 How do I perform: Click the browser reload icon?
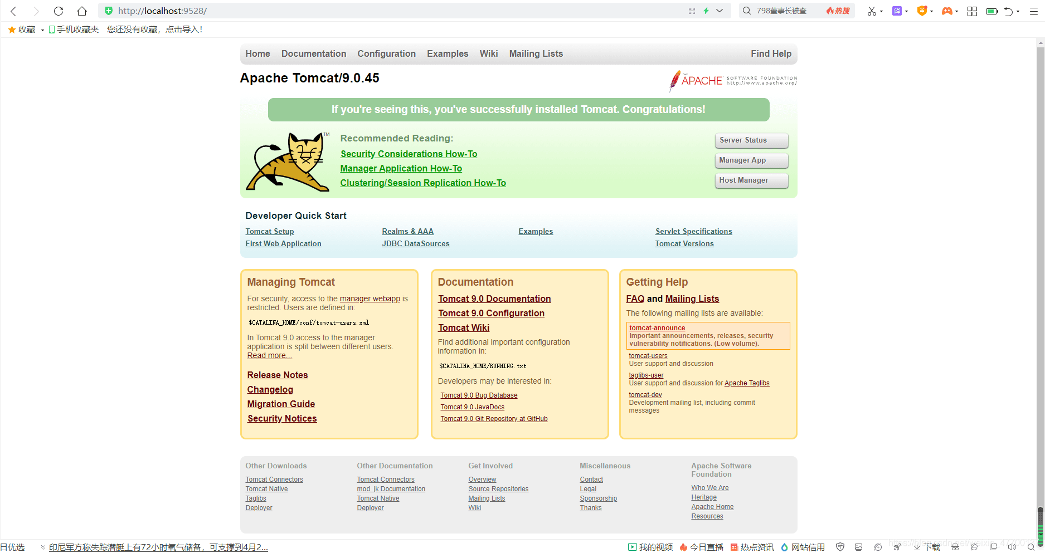59,11
